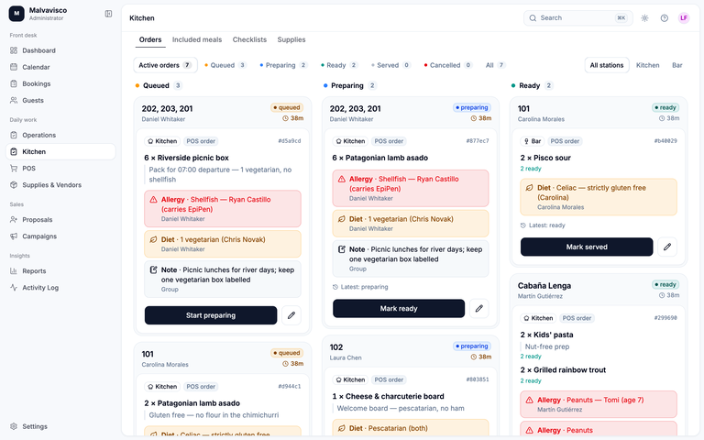
Task: Open Calendar in the sidebar
Action: (x=60, y=67)
